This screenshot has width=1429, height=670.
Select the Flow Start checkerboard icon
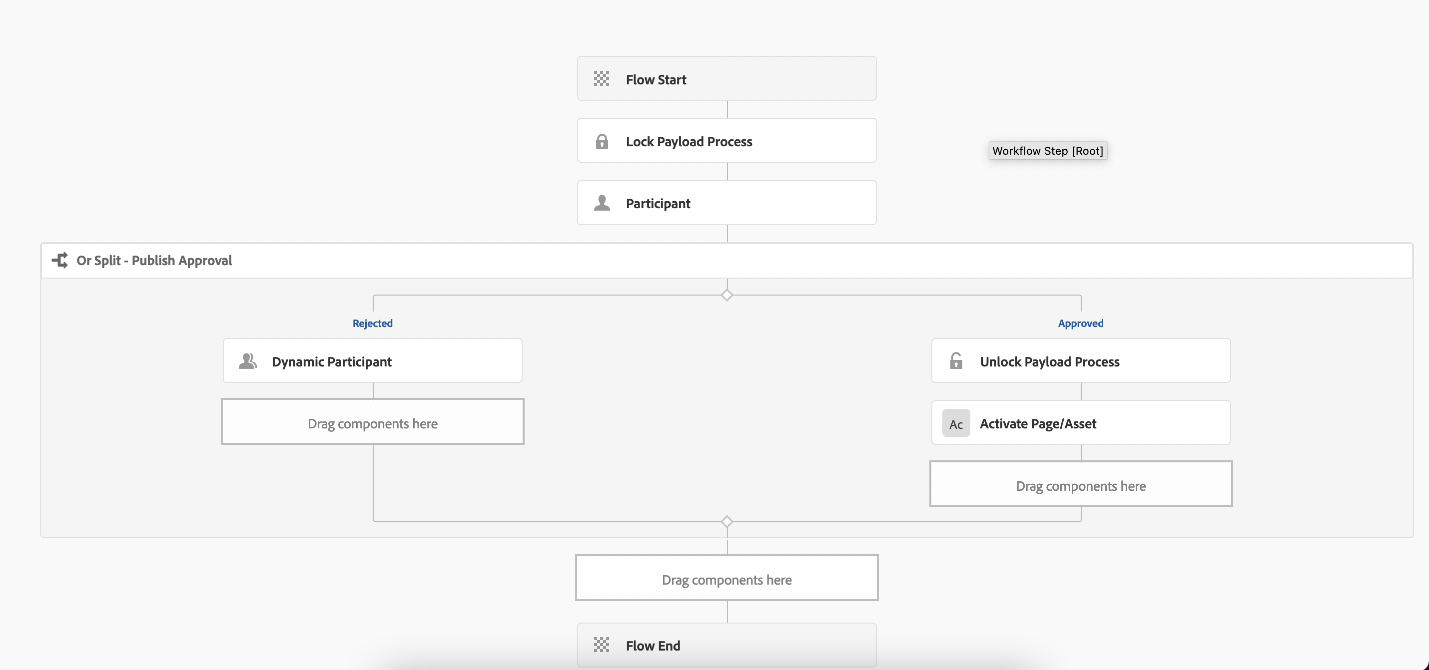[x=602, y=79]
